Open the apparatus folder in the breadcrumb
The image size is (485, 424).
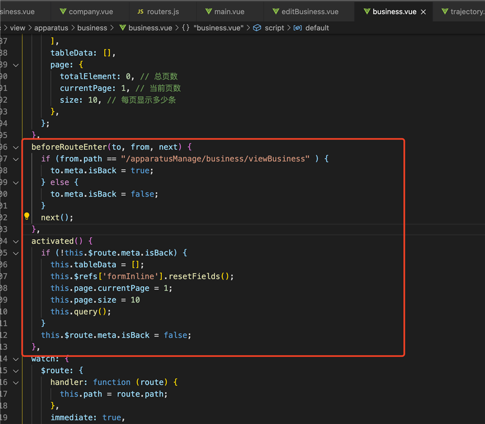point(51,28)
